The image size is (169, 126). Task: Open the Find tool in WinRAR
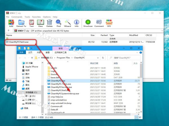point(59,23)
